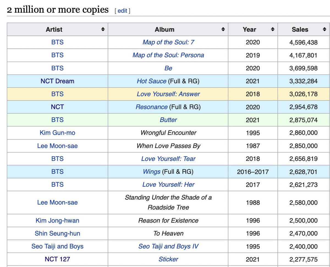Select the sales figure 3,026,178
Screen dimensions: 330x267
303,94
